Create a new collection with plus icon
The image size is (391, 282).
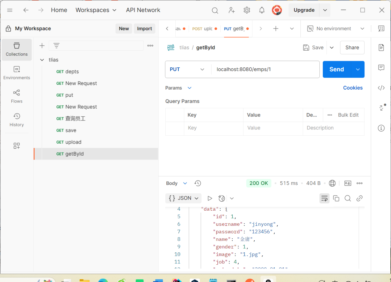tap(42, 46)
